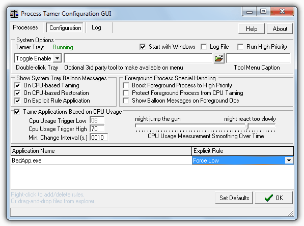Uncheck On CPU-based Taming balloon messages

(x=17, y=85)
